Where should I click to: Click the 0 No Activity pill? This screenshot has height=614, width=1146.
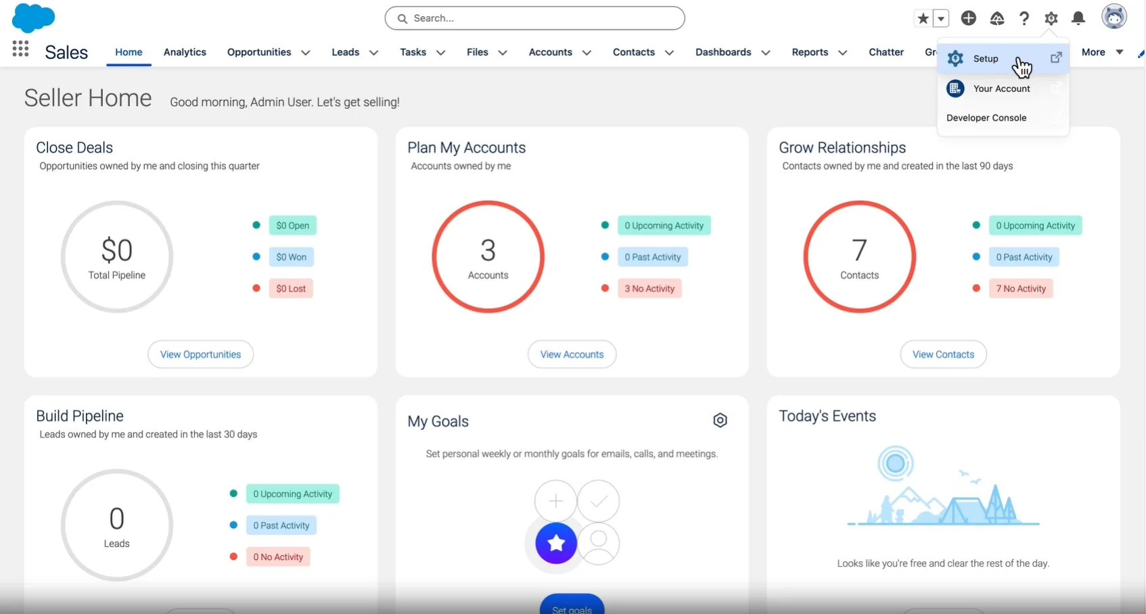pos(278,557)
